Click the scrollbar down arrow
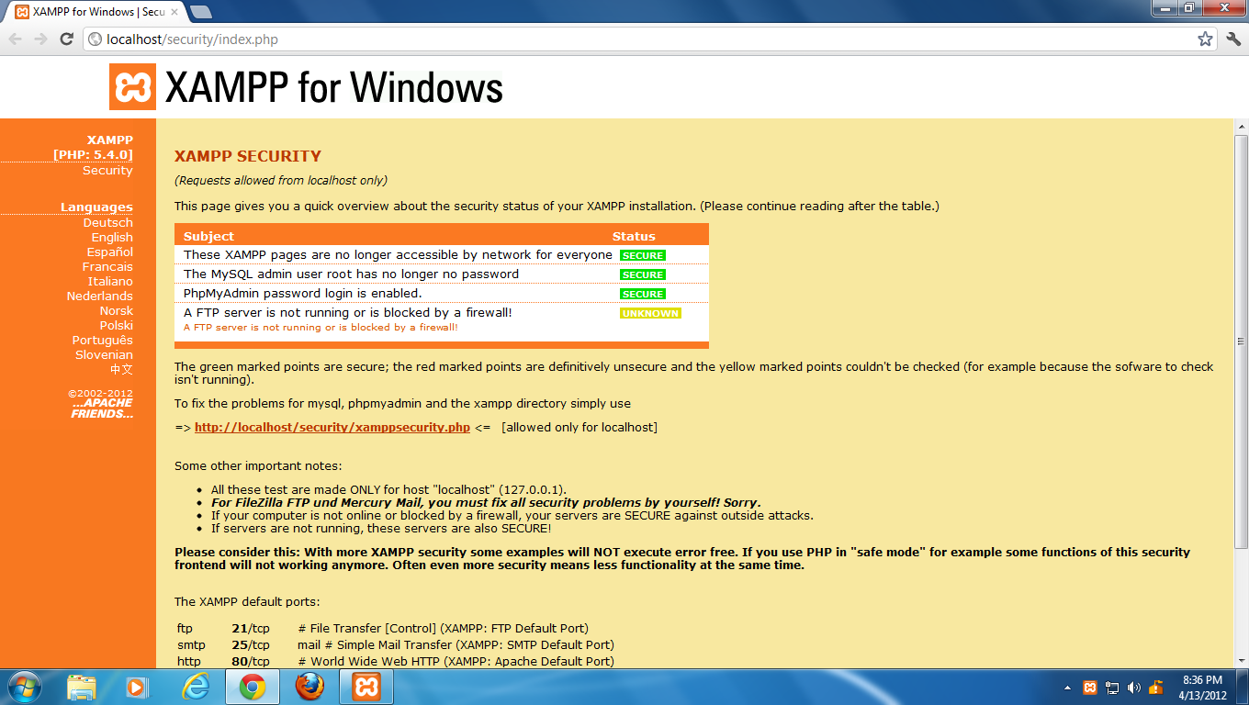Image resolution: width=1249 pixels, height=705 pixels. 1241,661
